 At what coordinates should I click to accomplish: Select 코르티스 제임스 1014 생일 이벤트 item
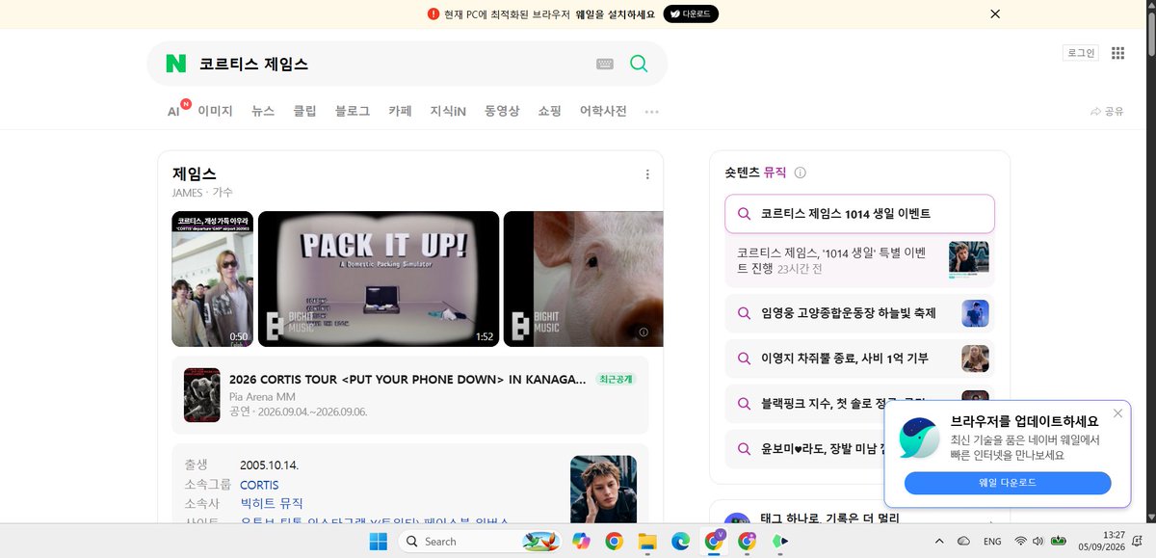click(x=859, y=213)
